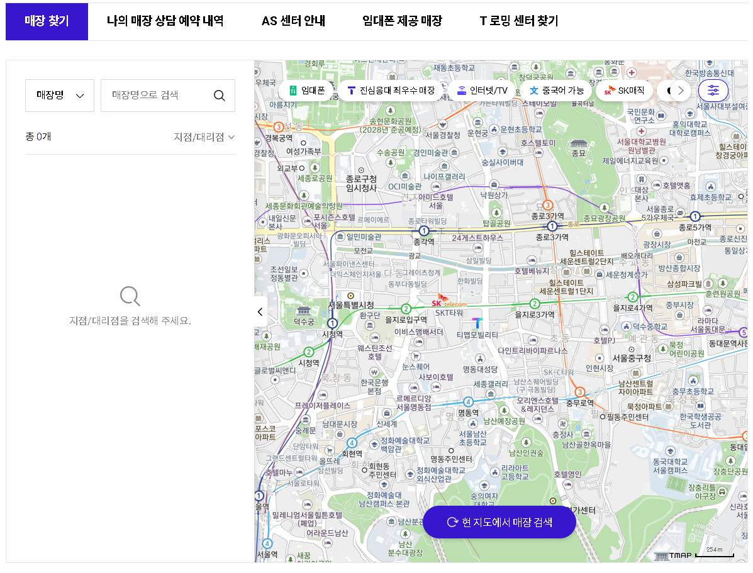Click the 동국대학교 서울캠퍼스 icon
The width and height of the screenshot is (753, 573).
671,451
